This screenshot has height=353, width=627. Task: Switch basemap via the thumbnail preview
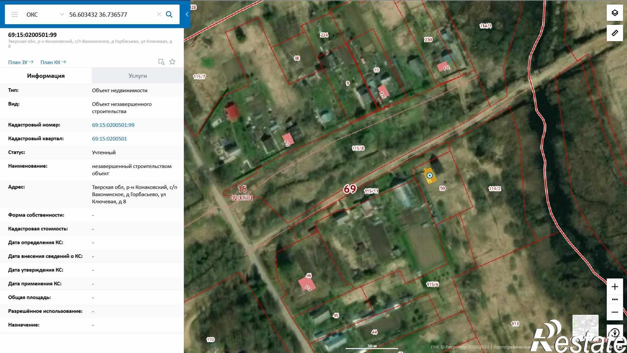click(x=585, y=328)
